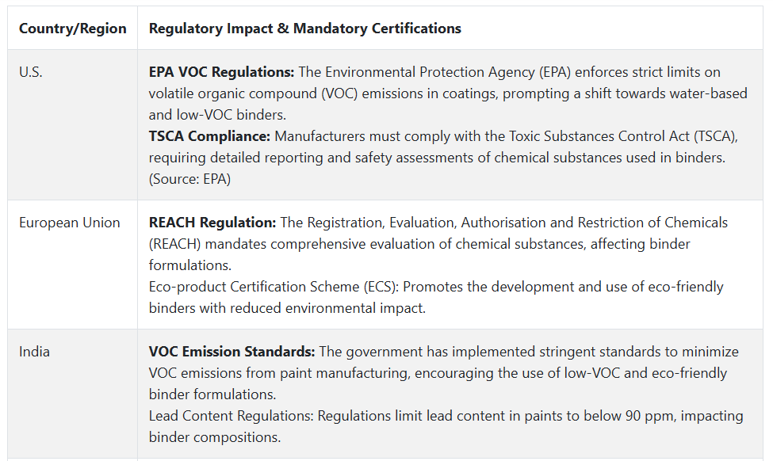Click 'Environmental Protection Agency (EPA)' text
Image resolution: width=773 pixels, height=461 pixels.
point(448,72)
